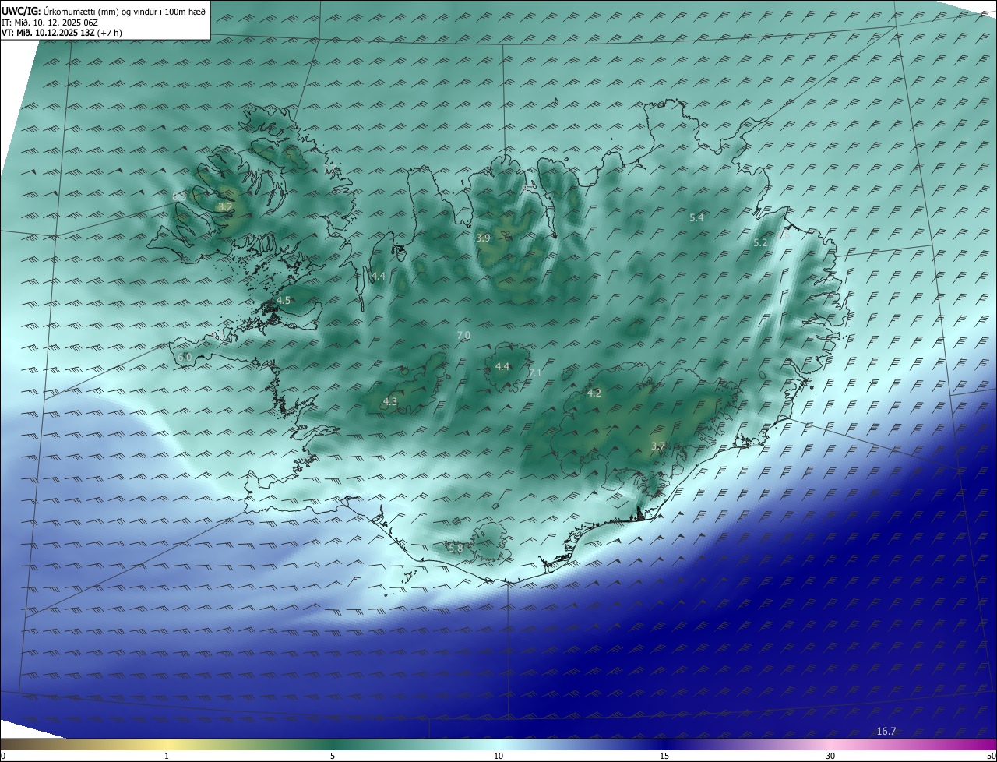Select the 5.2 value label
Viewport: 997px width, 762px height.
760,243
